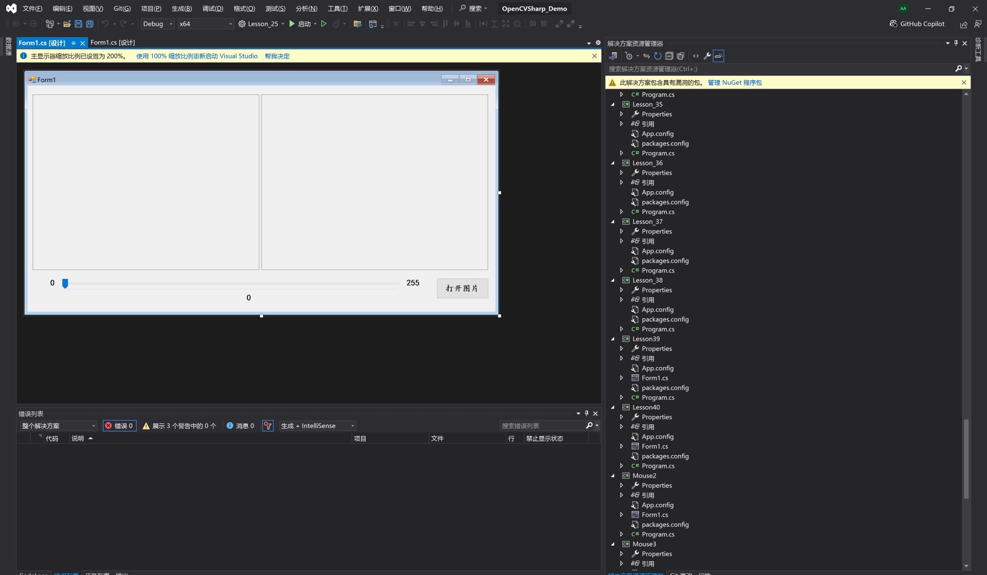Click the 打开图片 button on the form
Image resolution: width=987 pixels, height=575 pixels.
point(462,288)
